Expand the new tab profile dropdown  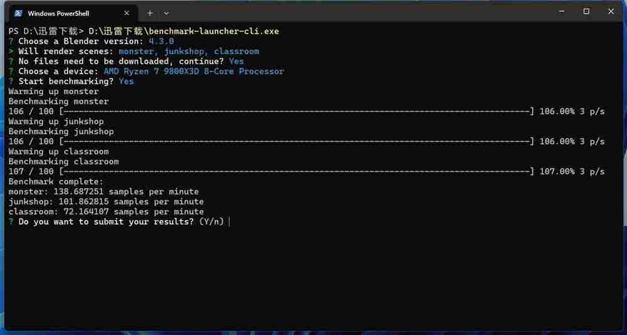166,13
